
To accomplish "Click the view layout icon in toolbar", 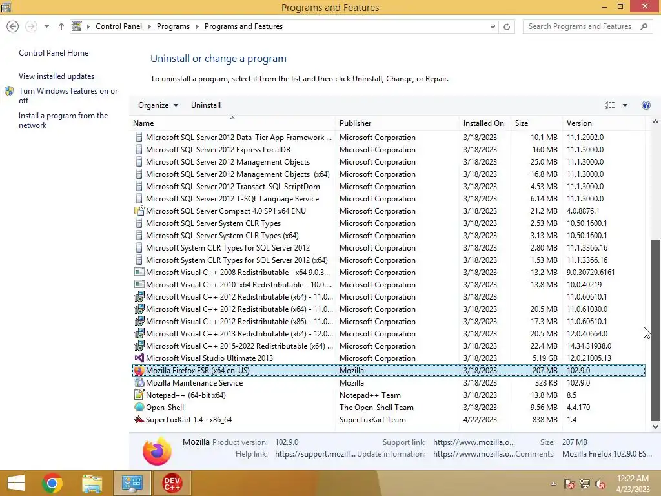I will [609, 105].
